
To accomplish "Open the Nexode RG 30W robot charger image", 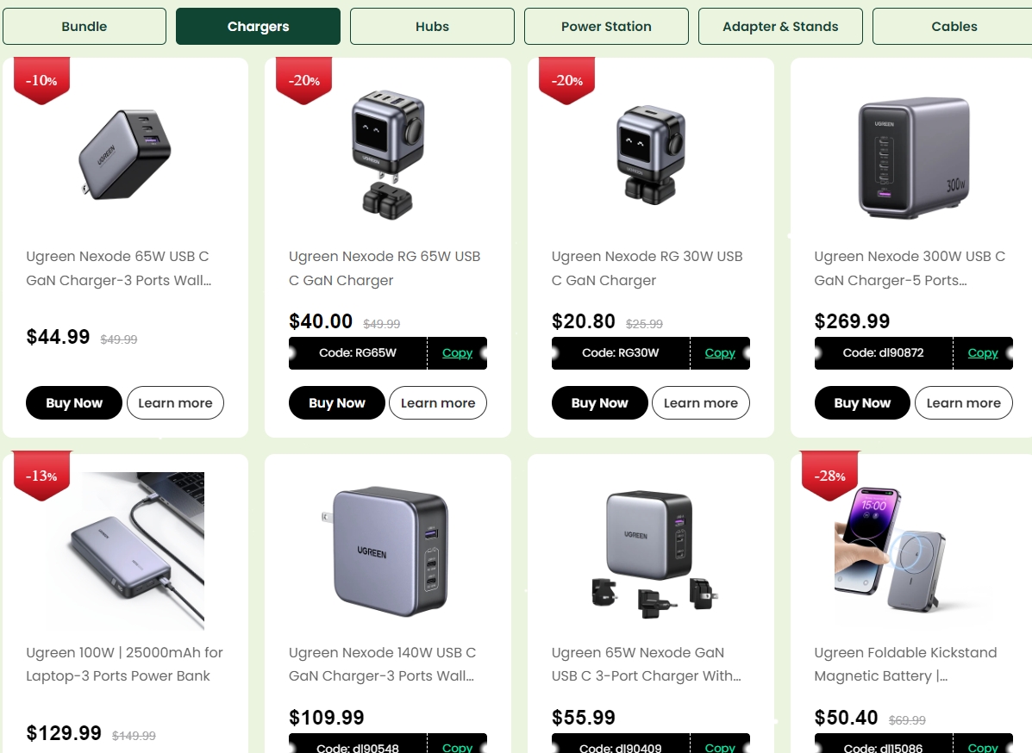I will point(651,154).
